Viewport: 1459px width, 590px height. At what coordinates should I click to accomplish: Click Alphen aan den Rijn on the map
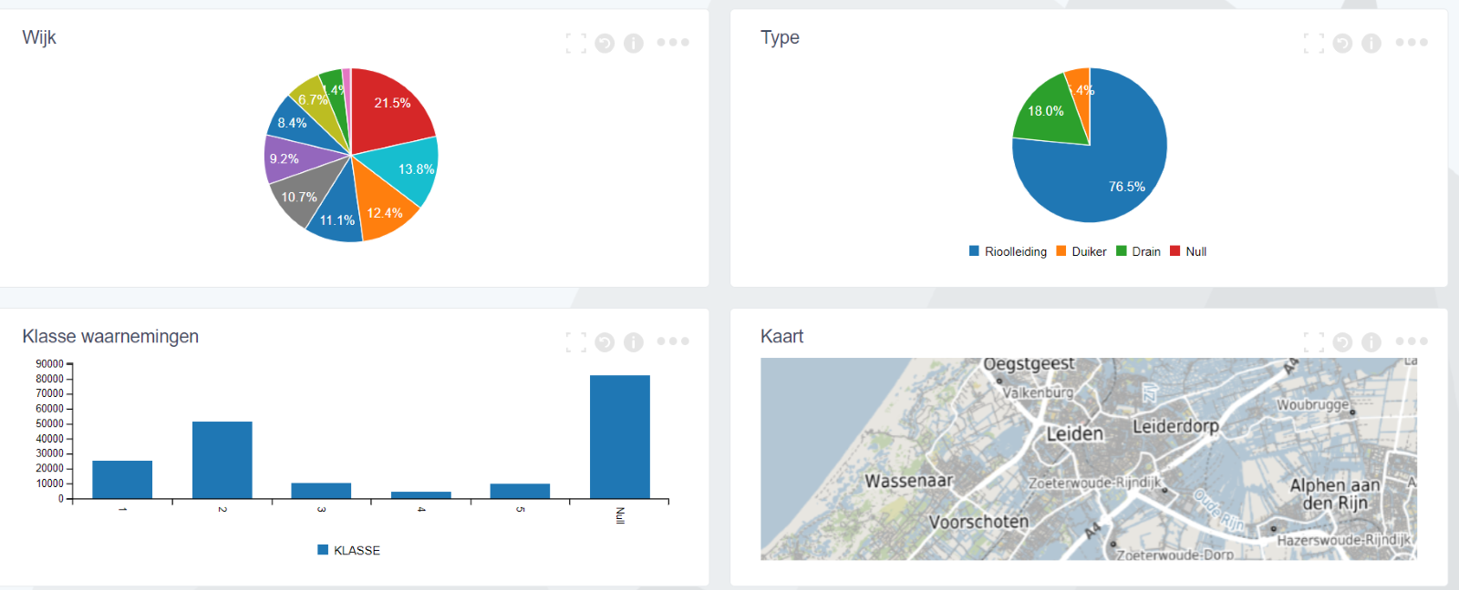click(x=1335, y=494)
